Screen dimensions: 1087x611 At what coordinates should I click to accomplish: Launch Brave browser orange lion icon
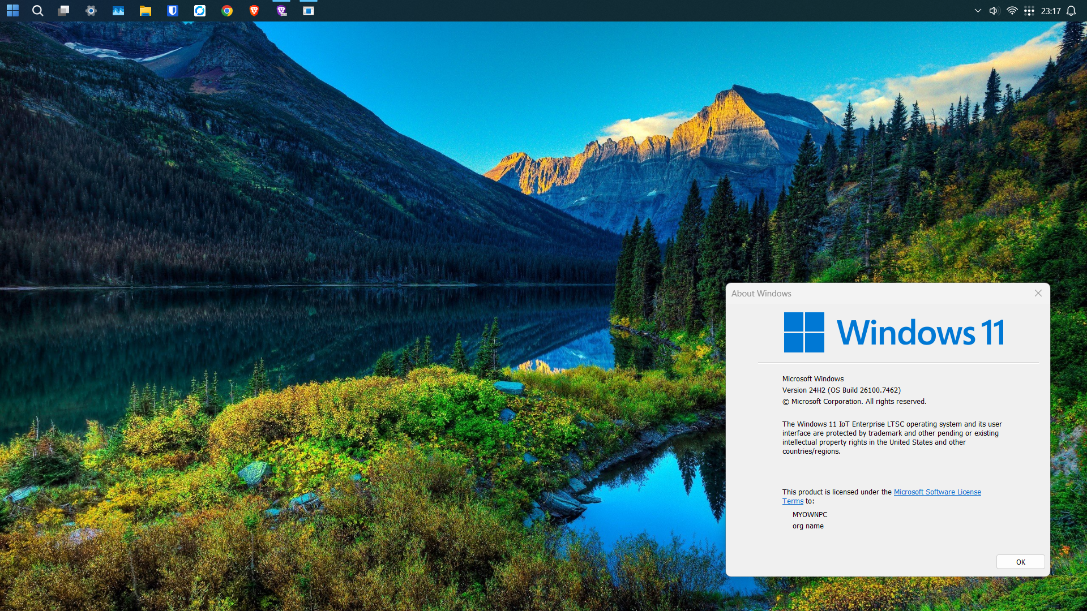254,11
